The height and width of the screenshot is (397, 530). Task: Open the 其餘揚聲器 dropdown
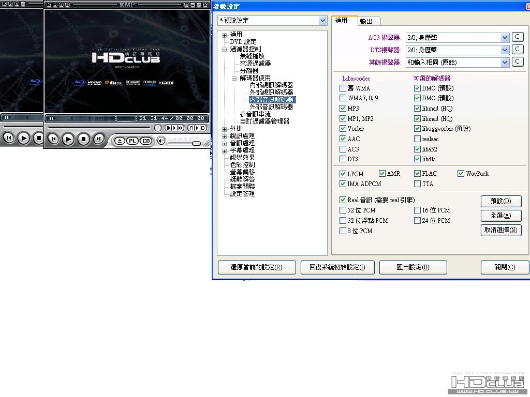click(x=505, y=63)
